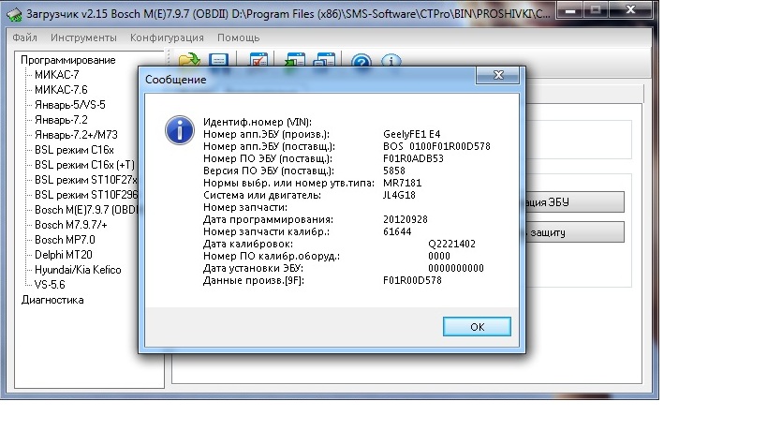
Task: Click the round info toolbar icon
Action: 391,60
